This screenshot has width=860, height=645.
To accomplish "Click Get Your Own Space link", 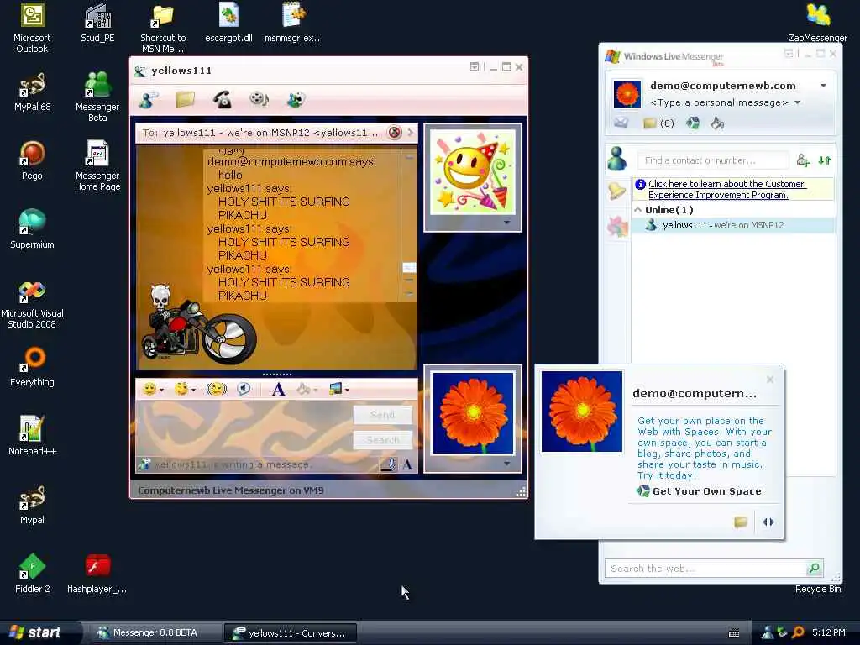I will pos(706,490).
